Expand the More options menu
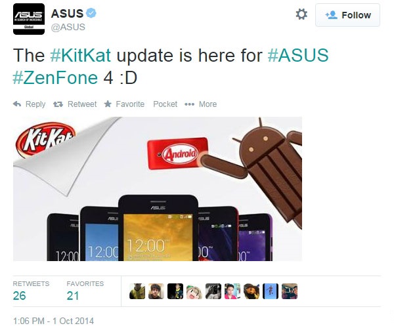The width and height of the screenshot is (394, 328). tap(200, 104)
